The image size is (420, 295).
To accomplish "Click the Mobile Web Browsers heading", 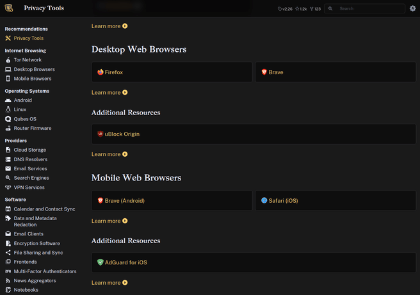I will [x=136, y=178].
